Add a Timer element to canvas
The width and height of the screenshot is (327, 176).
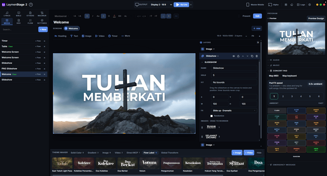(113, 36)
